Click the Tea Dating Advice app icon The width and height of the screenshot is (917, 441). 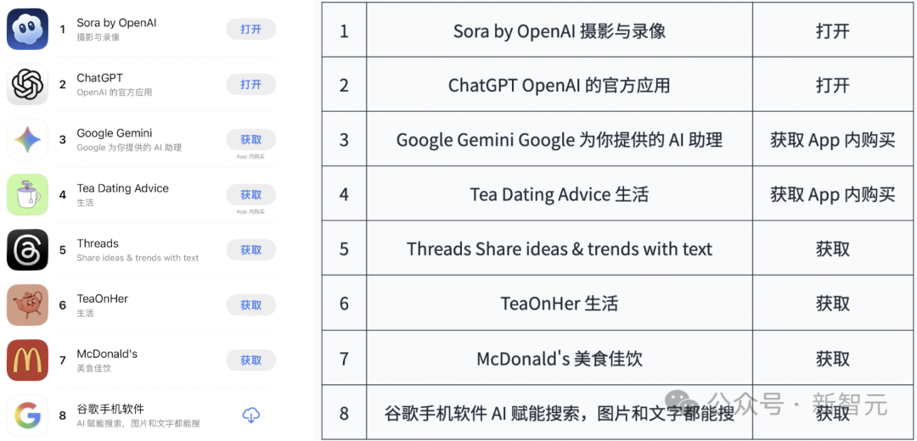tap(28, 195)
